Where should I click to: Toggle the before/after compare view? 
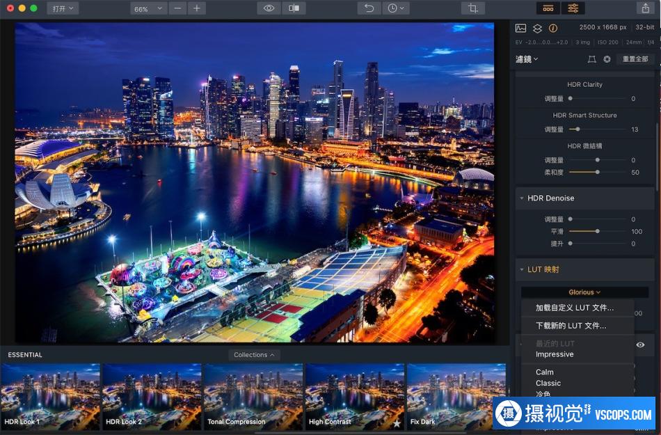(294, 8)
